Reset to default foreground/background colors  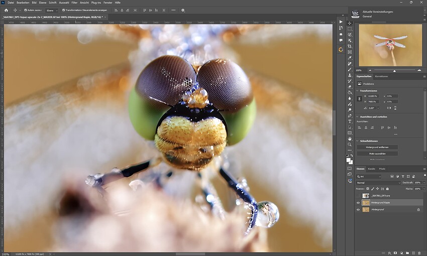click(347, 156)
